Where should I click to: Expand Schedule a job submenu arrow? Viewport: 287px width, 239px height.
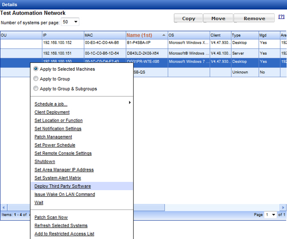[x=130, y=103]
